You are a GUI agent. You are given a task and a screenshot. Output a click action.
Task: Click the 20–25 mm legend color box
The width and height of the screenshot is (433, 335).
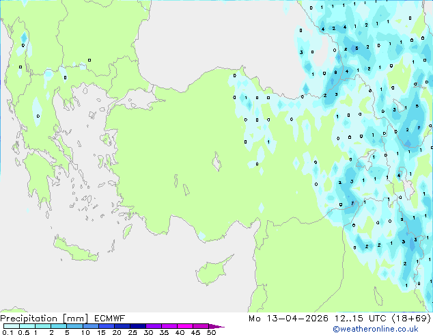122,326
